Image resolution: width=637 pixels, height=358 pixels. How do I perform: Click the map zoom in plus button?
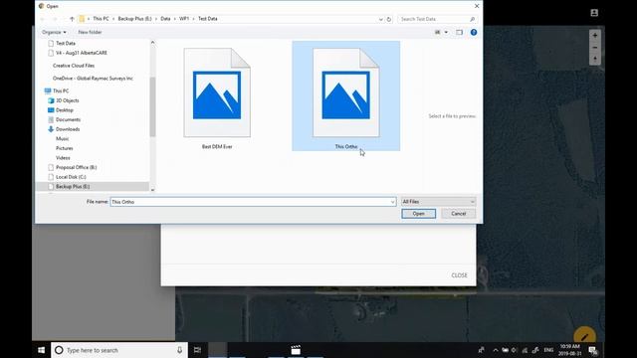tap(595, 36)
